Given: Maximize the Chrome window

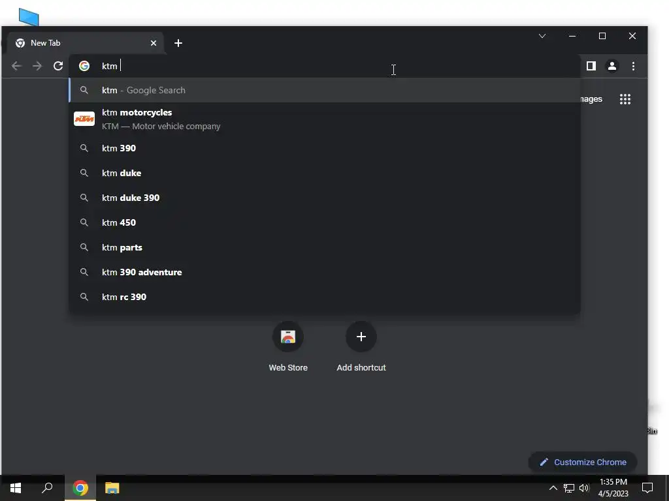Looking at the screenshot, I should 602,36.
